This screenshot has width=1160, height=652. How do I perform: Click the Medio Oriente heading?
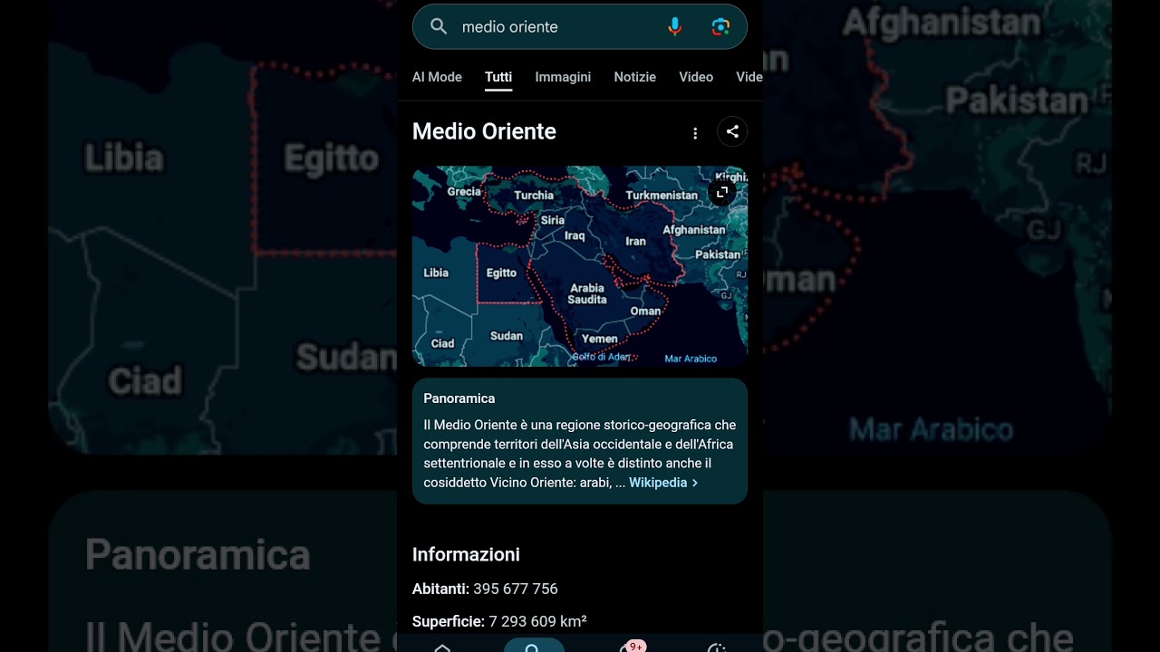point(484,131)
